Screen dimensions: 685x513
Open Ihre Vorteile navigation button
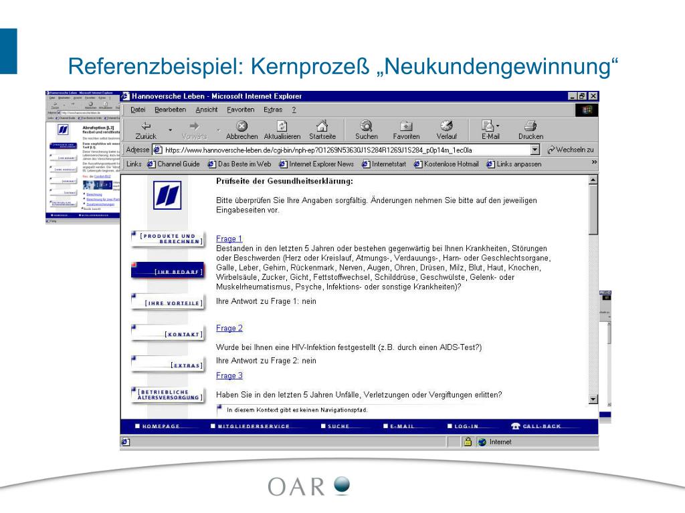167,301
